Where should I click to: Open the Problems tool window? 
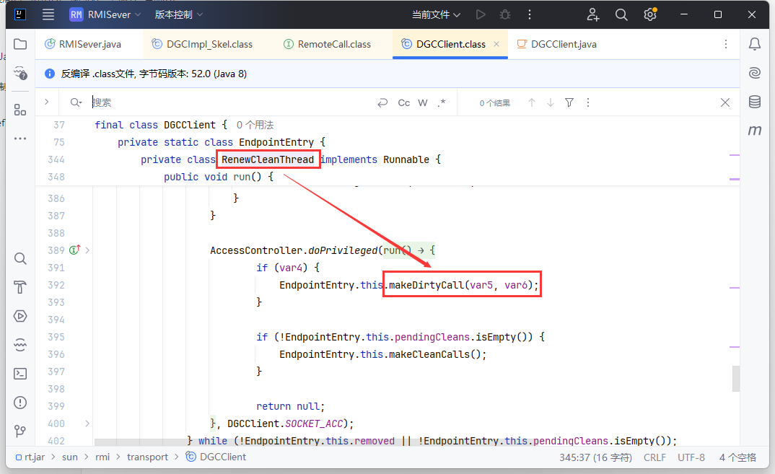coord(20,403)
